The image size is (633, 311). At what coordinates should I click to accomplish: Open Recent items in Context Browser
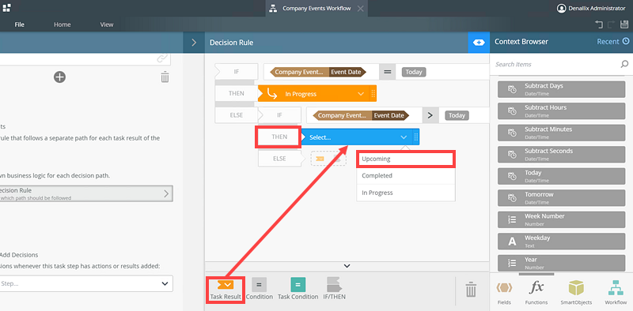[x=612, y=42]
